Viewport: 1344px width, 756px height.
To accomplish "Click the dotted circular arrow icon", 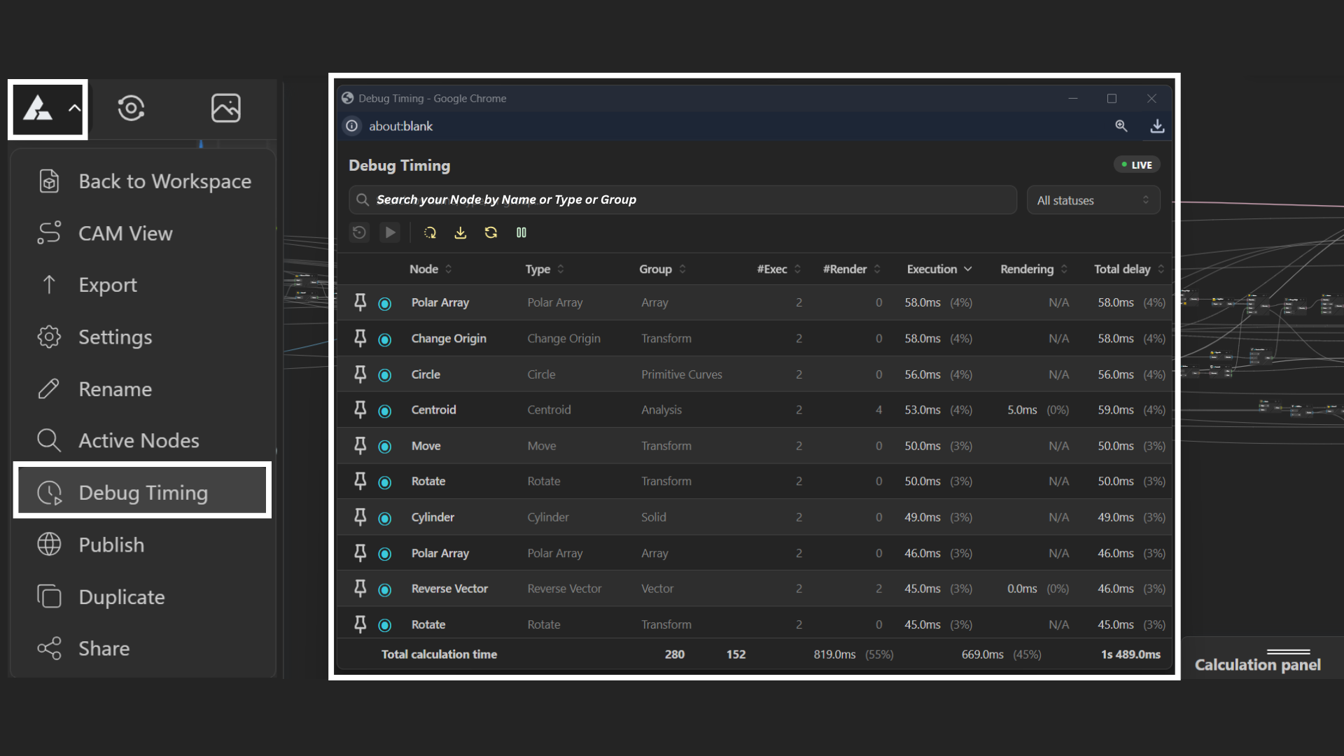I will 430,233.
